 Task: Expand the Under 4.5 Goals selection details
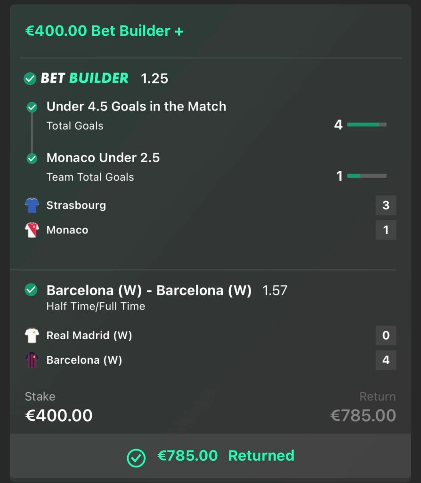[x=137, y=107]
